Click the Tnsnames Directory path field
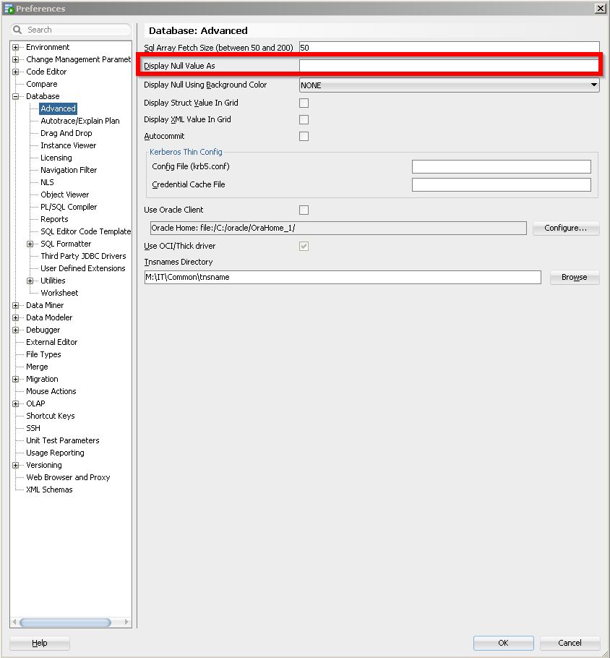The width and height of the screenshot is (610, 658). (x=343, y=277)
